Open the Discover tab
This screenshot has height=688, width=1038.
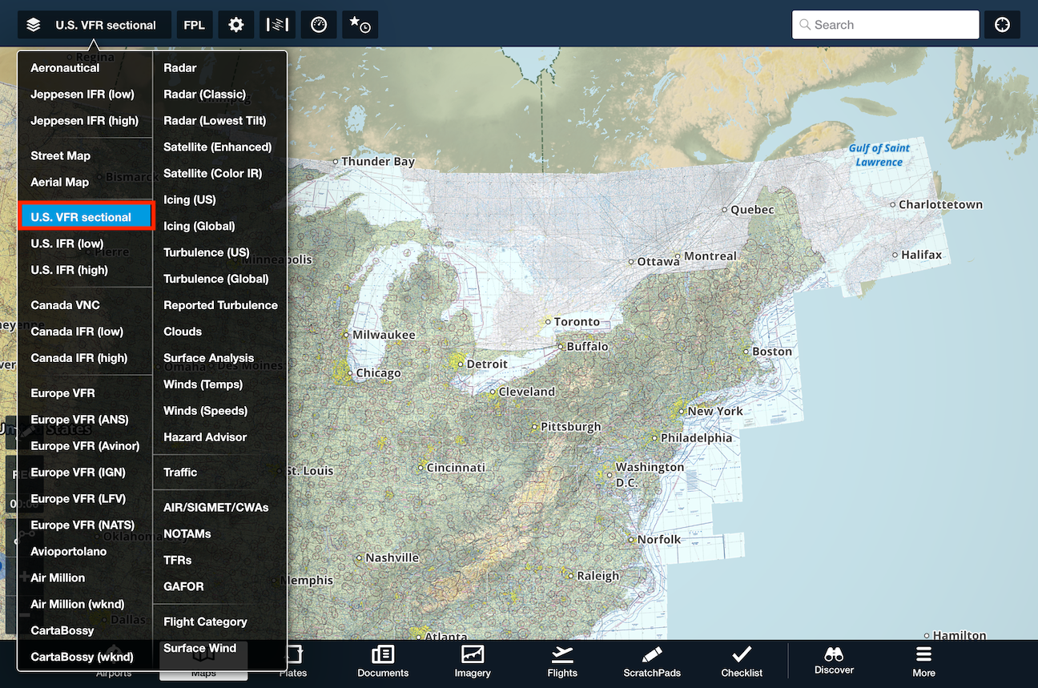(x=834, y=662)
